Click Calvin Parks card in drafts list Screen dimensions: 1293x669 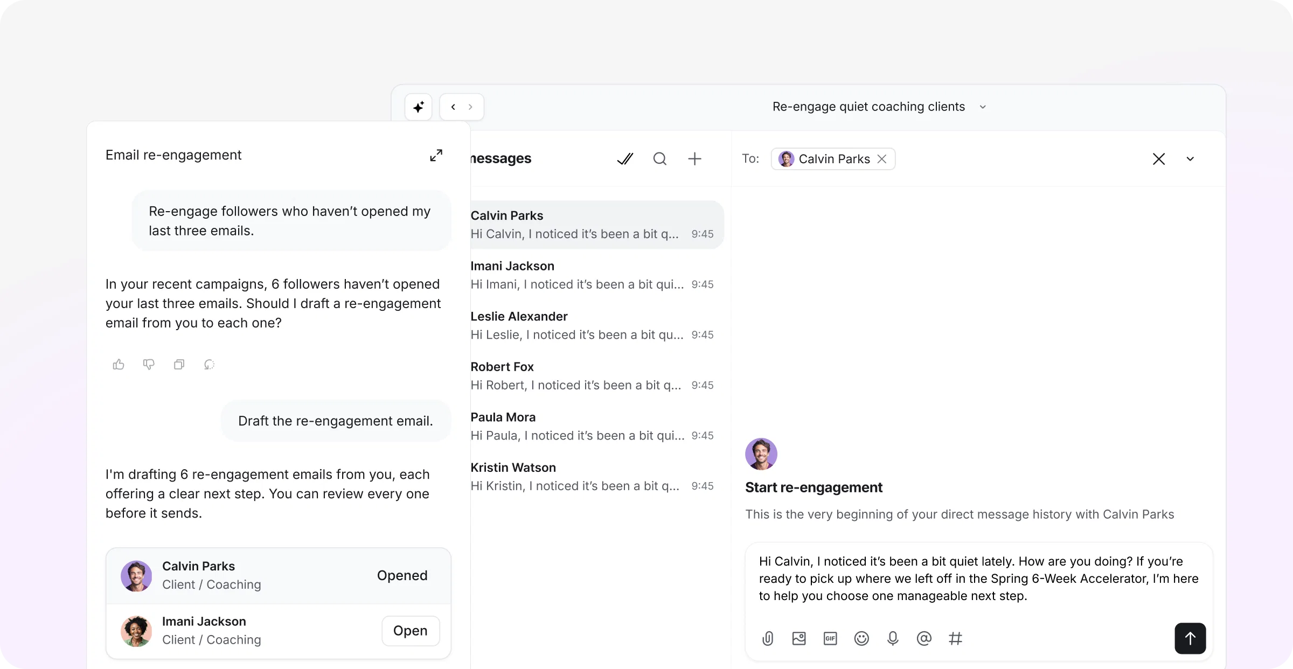[x=279, y=576]
